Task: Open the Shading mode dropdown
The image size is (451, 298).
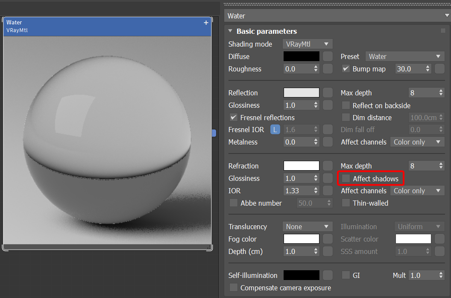Action: [307, 44]
